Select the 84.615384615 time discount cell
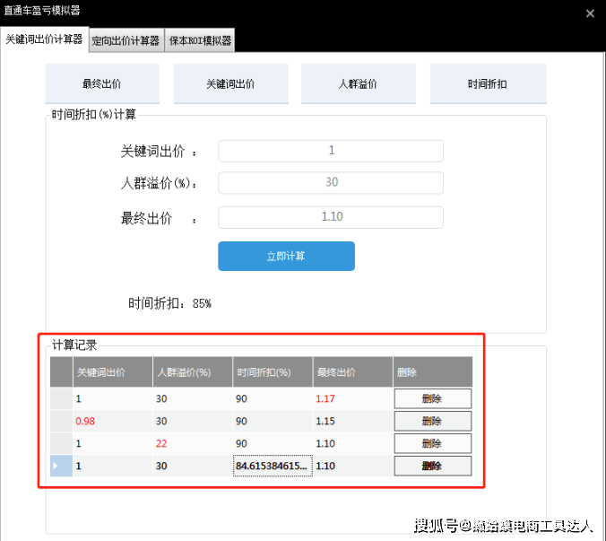The image size is (606, 541). 273,466
